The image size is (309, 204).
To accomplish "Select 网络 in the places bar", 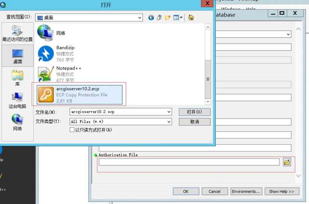I will click(17, 122).
